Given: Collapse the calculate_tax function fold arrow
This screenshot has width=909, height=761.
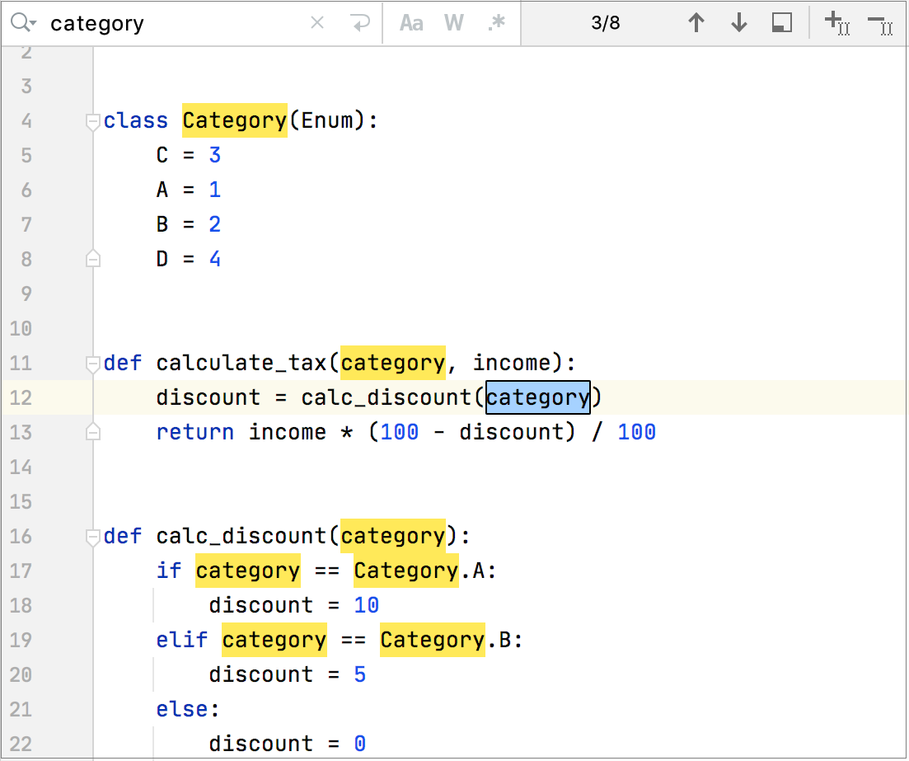Looking at the screenshot, I should pos(92,363).
